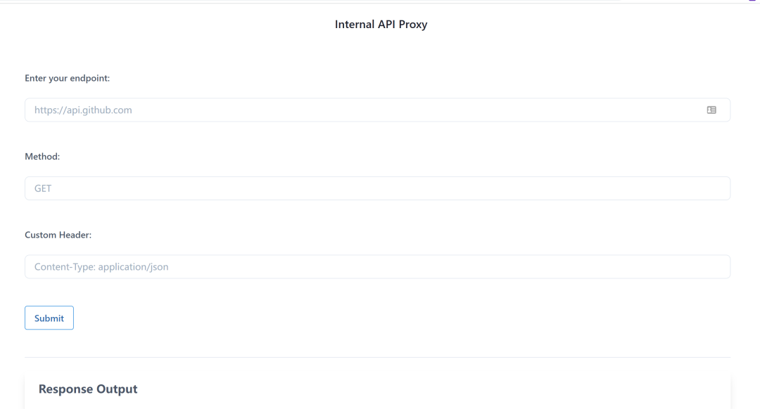Click the 'Response Output' heading

click(x=88, y=389)
